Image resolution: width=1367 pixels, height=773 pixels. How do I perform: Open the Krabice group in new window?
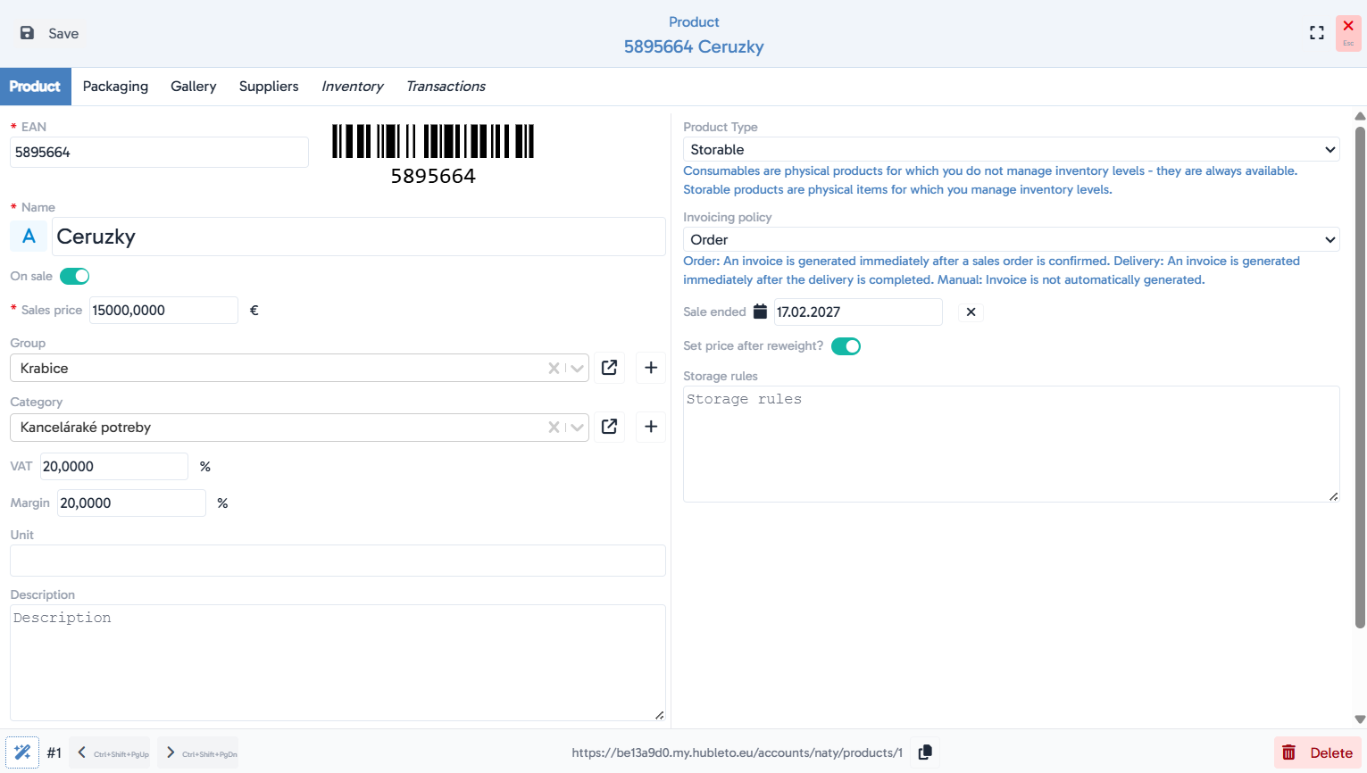pos(610,368)
